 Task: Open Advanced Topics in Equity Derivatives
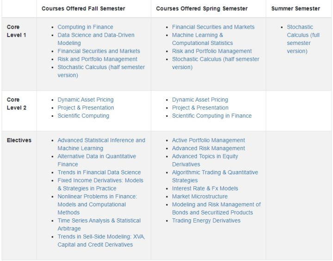(x=205, y=156)
